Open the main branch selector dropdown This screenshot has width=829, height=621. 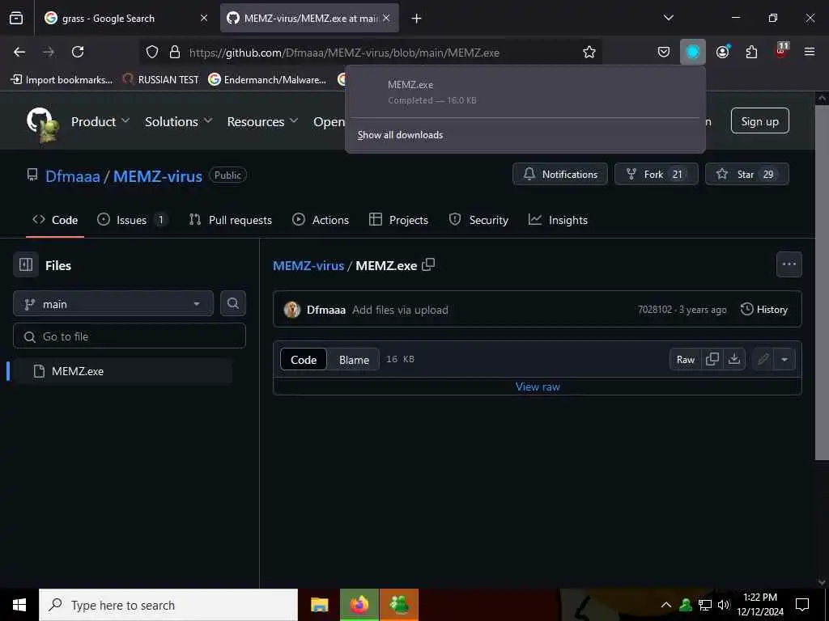tap(113, 304)
